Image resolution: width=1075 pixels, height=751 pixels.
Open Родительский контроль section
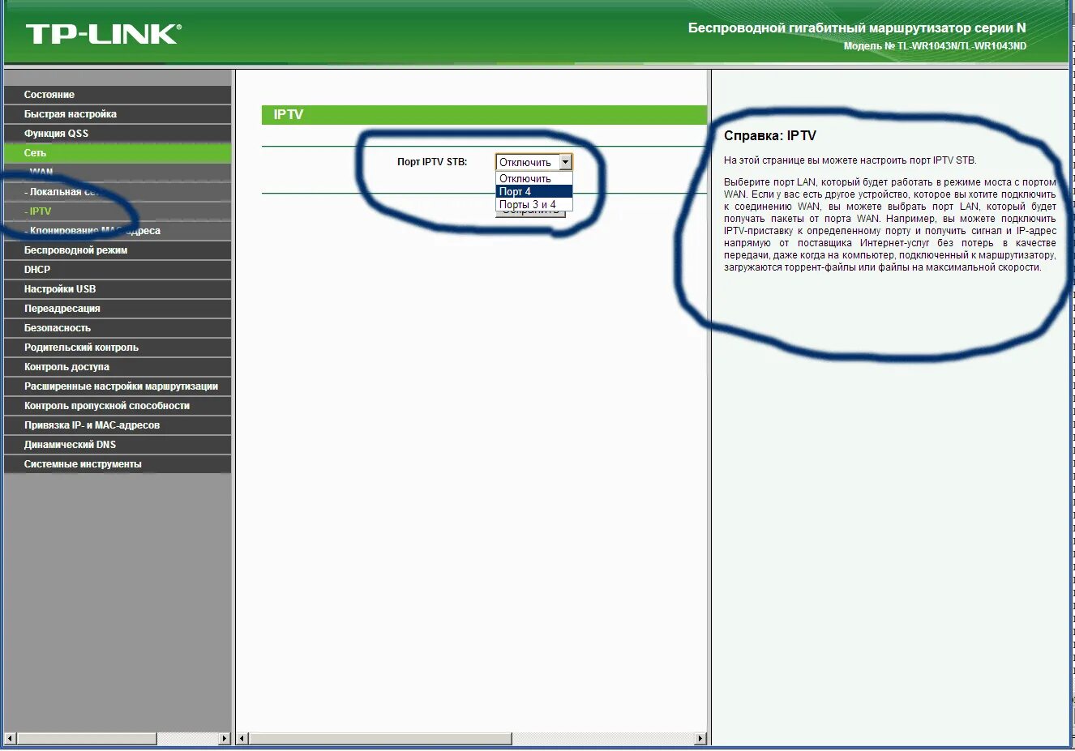(x=118, y=348)
